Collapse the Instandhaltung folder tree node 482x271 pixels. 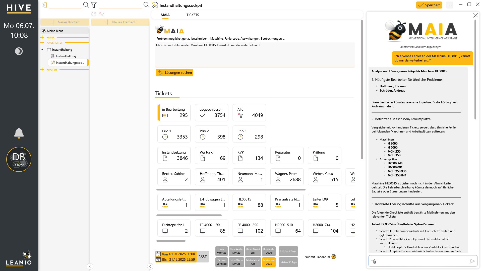tap(42, 49)
